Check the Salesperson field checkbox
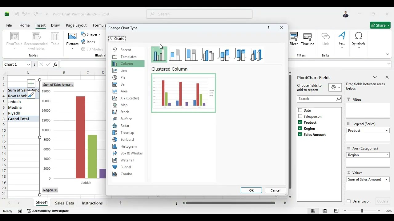 click(x=300, y=116)
